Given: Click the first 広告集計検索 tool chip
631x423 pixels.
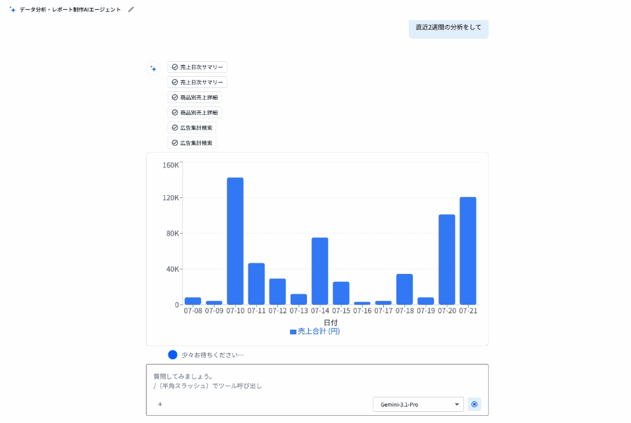Looking at the screenshot, I should [x=191, y=128].
